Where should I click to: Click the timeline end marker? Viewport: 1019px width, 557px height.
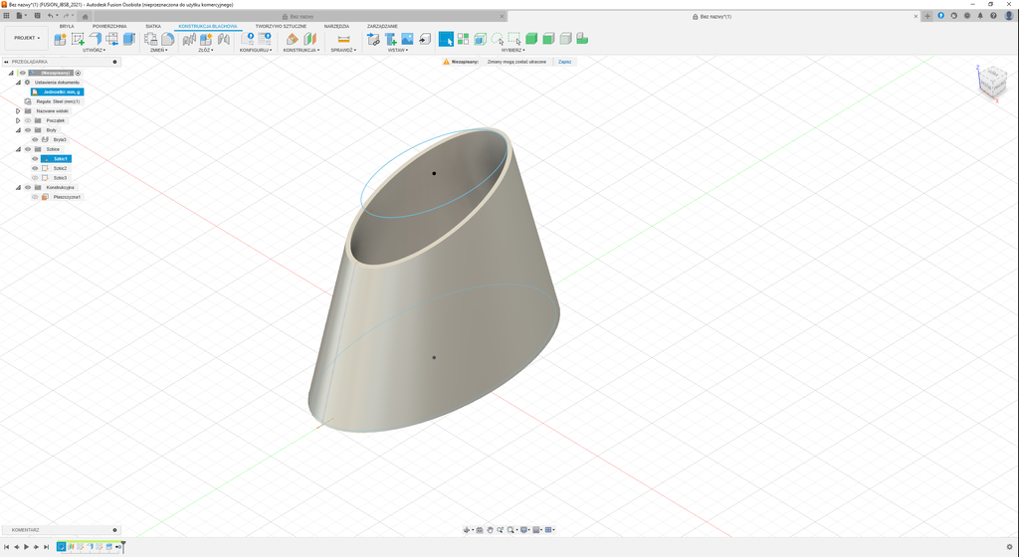123,546
